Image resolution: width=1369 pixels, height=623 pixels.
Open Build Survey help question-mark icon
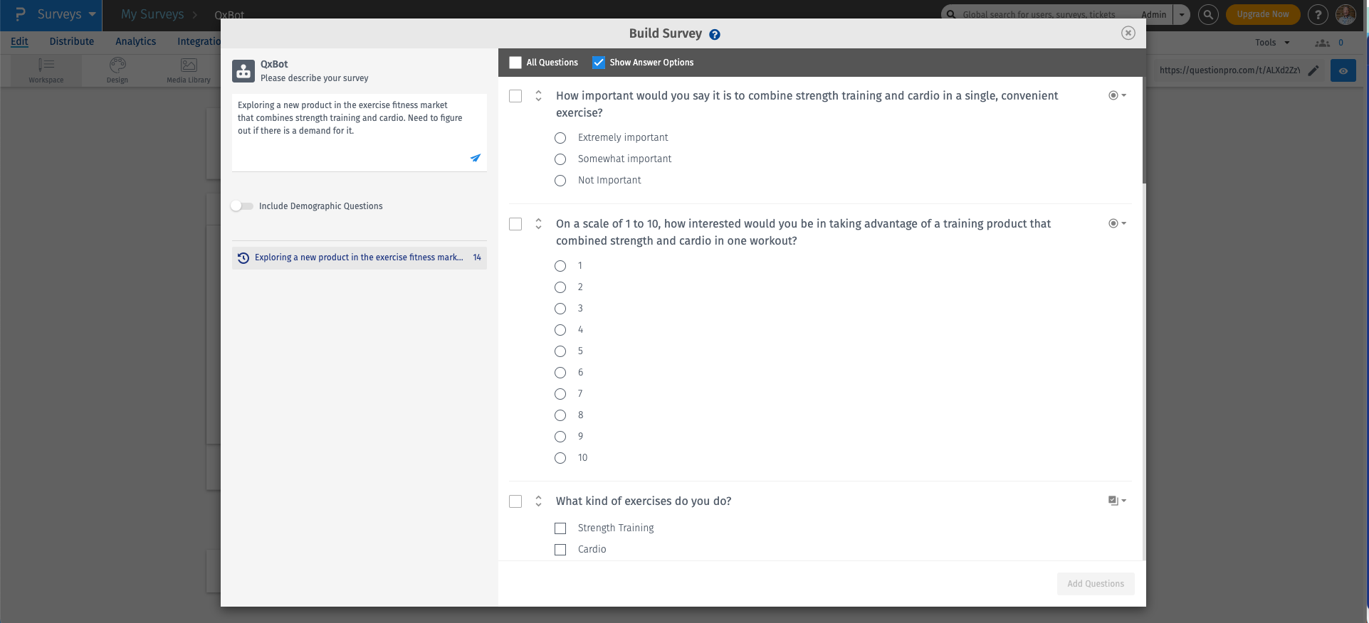point(715,35)
